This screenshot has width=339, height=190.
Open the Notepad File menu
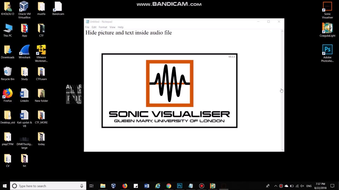coord(87,27)
